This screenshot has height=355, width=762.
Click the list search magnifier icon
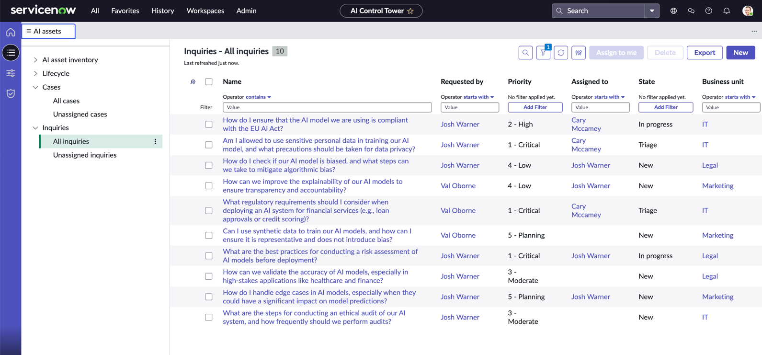pos(525,53)
